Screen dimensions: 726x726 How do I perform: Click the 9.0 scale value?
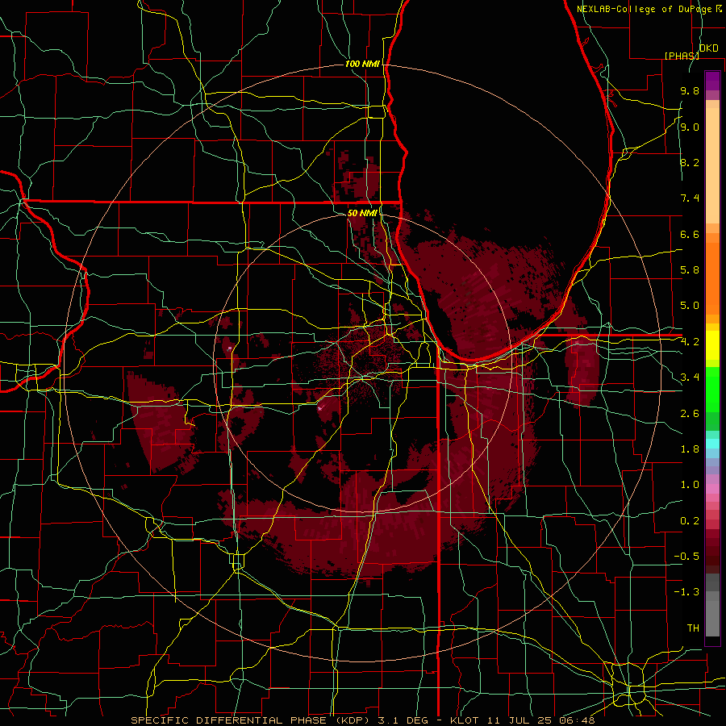tap(690, 127)
